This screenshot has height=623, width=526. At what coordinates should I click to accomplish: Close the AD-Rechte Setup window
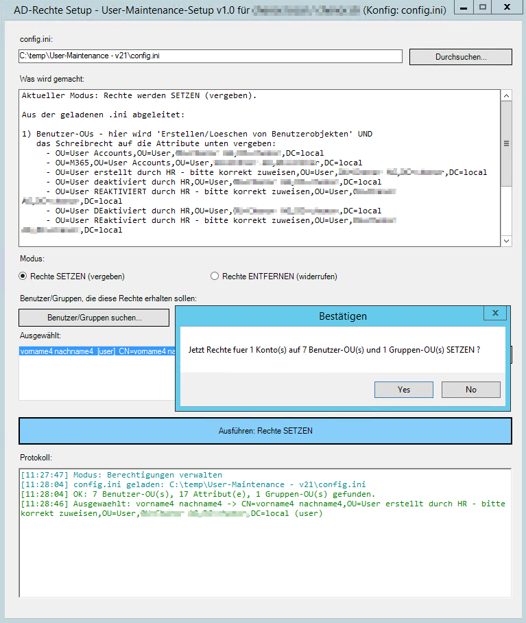click(507, 7)
